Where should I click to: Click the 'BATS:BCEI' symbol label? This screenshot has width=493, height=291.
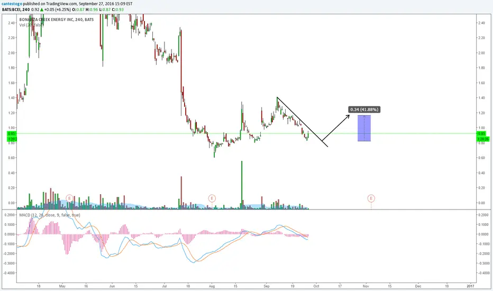(x=11, y=10)
